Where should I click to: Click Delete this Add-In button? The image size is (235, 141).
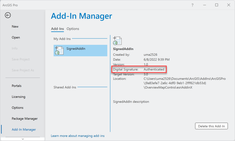click(x=211, y=126)
